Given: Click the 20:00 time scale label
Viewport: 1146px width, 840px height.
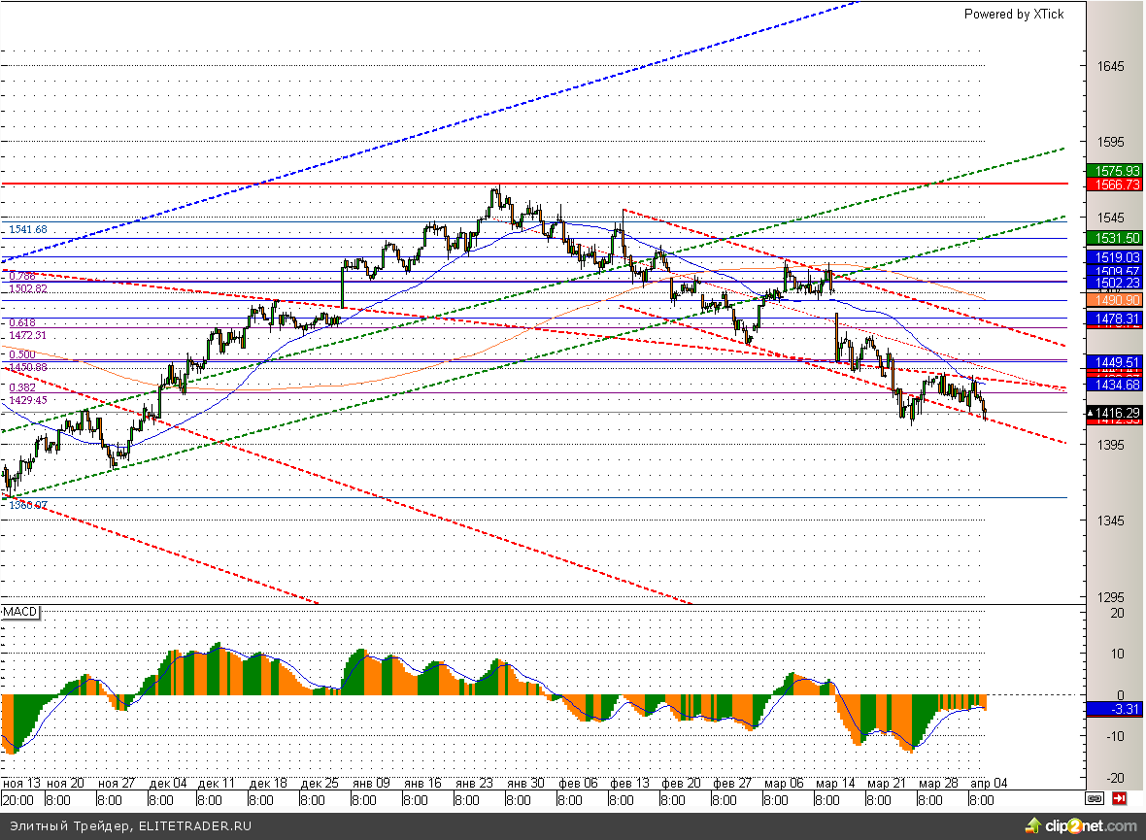Looking at the screenshot, I should coord(17,800).
